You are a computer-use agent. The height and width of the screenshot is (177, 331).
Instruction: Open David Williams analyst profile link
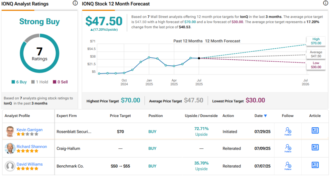click(x=29, y=164)
